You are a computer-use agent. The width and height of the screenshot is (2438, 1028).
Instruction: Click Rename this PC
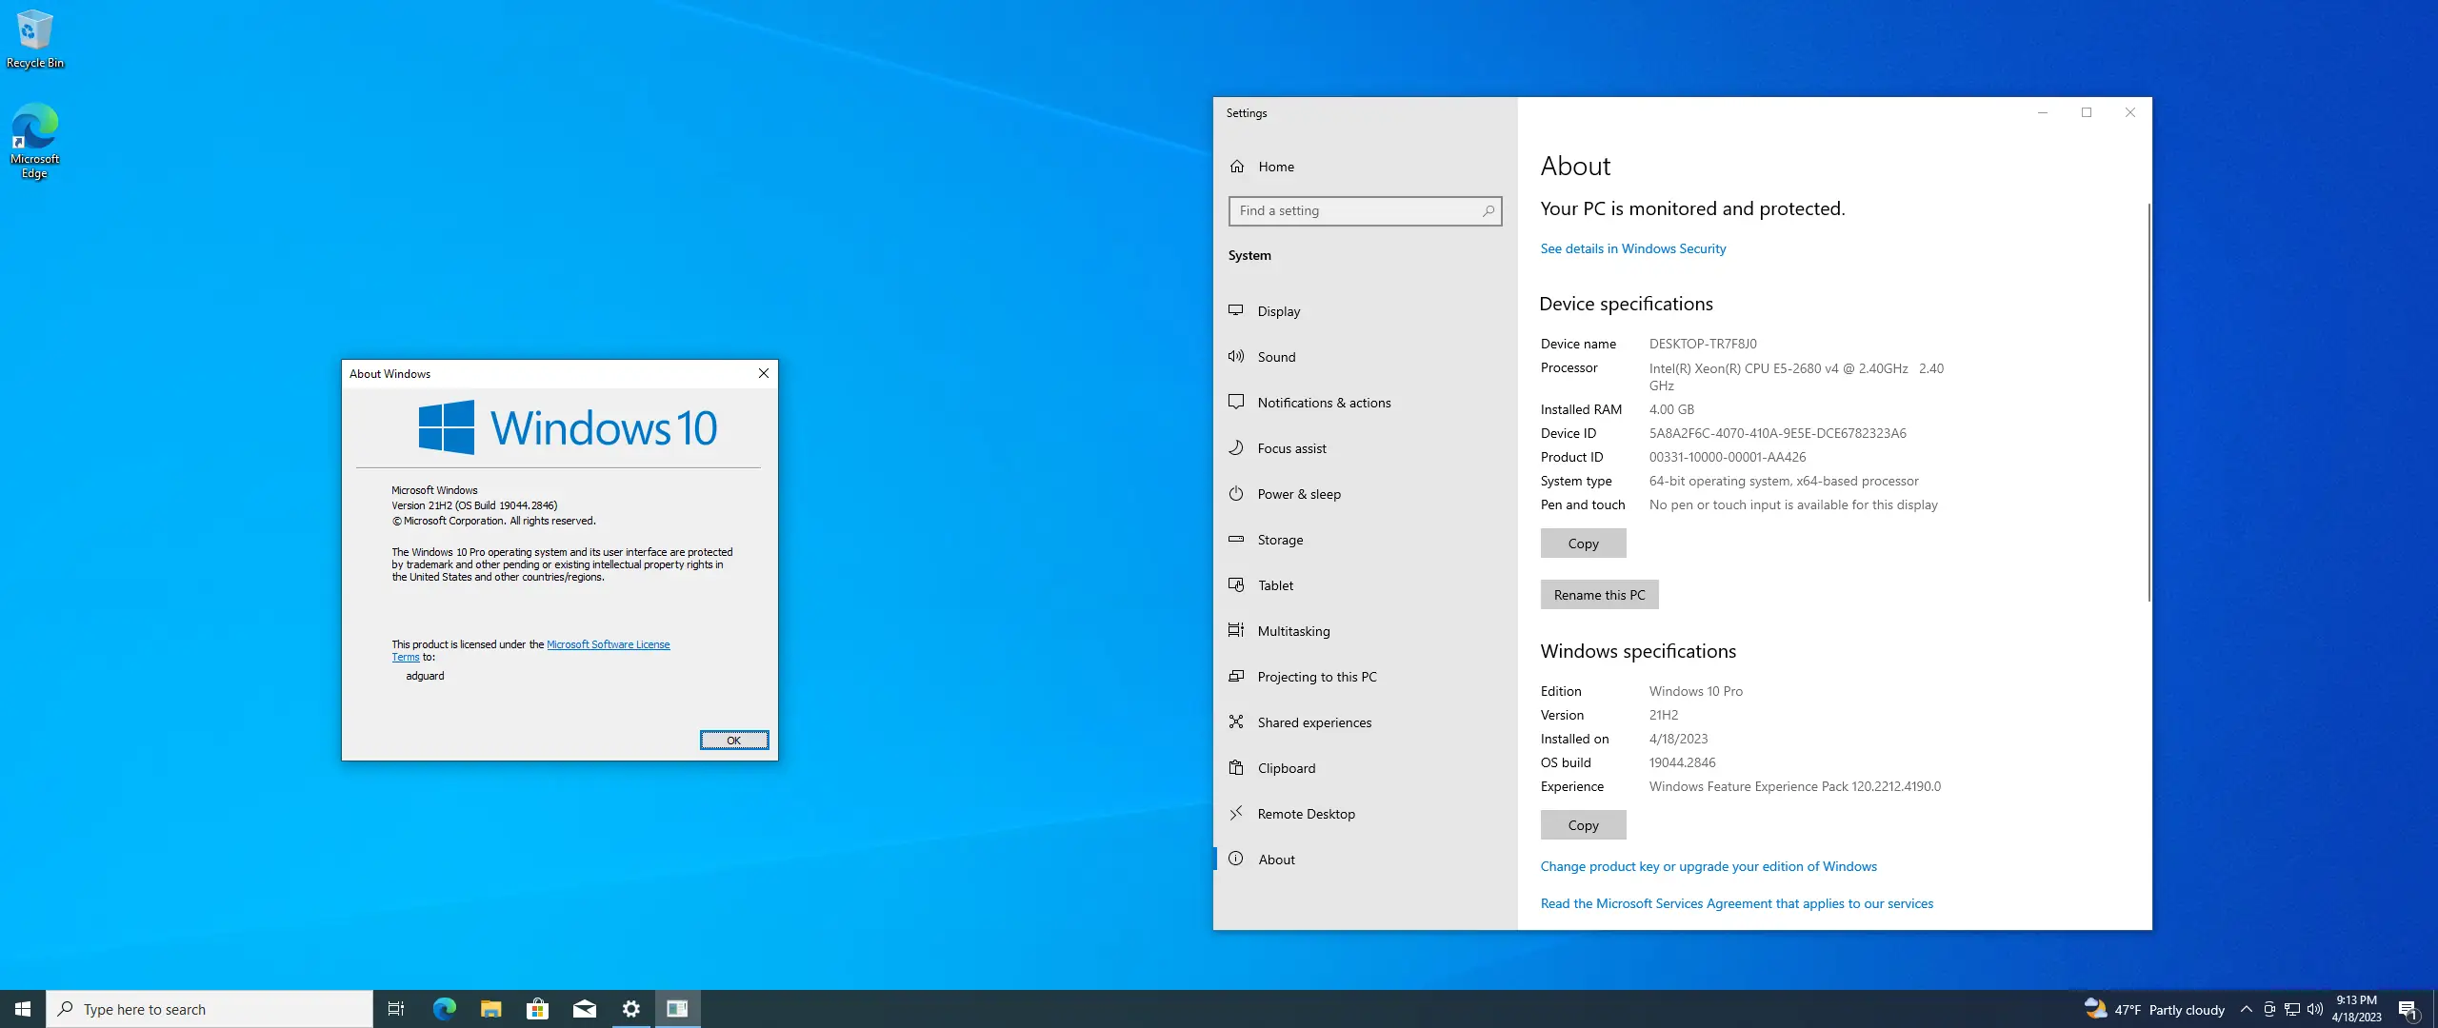[x=1599, y=594]
